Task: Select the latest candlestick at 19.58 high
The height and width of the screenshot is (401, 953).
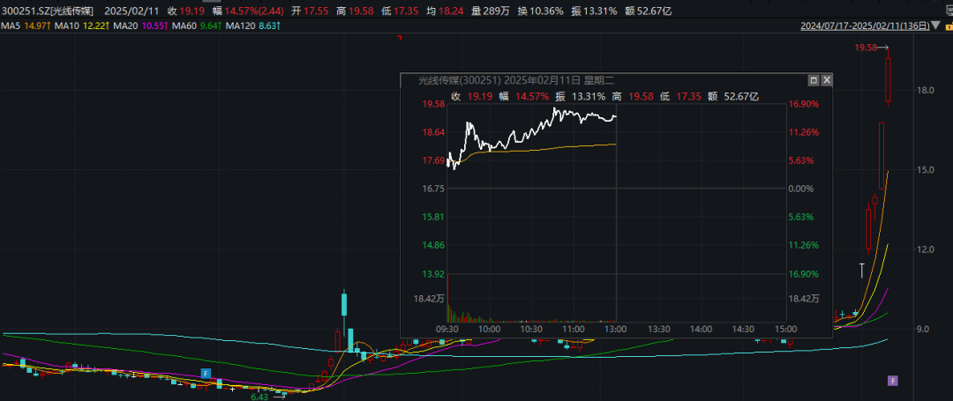Action: click(888, 79)
